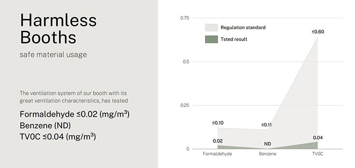
Task: Select the Formaldehyde axis label
Action: click(x=217, y=154)
